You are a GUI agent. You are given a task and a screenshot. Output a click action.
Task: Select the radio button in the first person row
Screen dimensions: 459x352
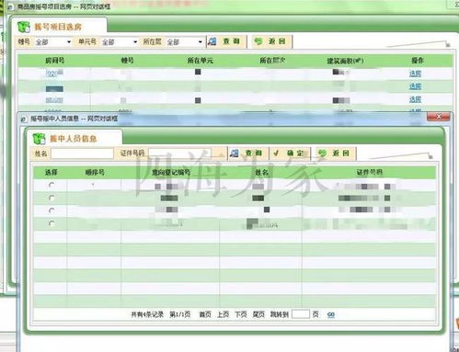[x=52, y=185]
